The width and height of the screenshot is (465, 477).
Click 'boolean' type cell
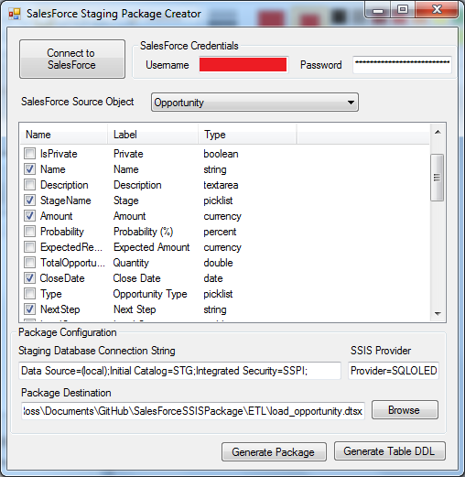[x=221, y=154]
